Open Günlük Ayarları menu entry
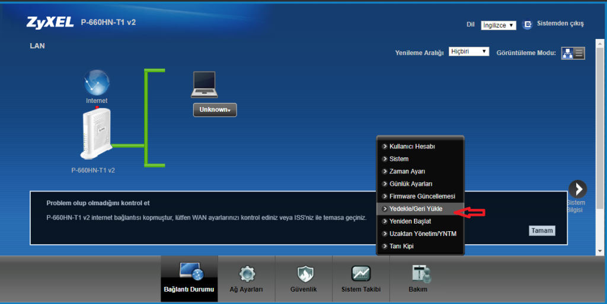This screenshot has width=607, height=304. (x=420, y=184)
